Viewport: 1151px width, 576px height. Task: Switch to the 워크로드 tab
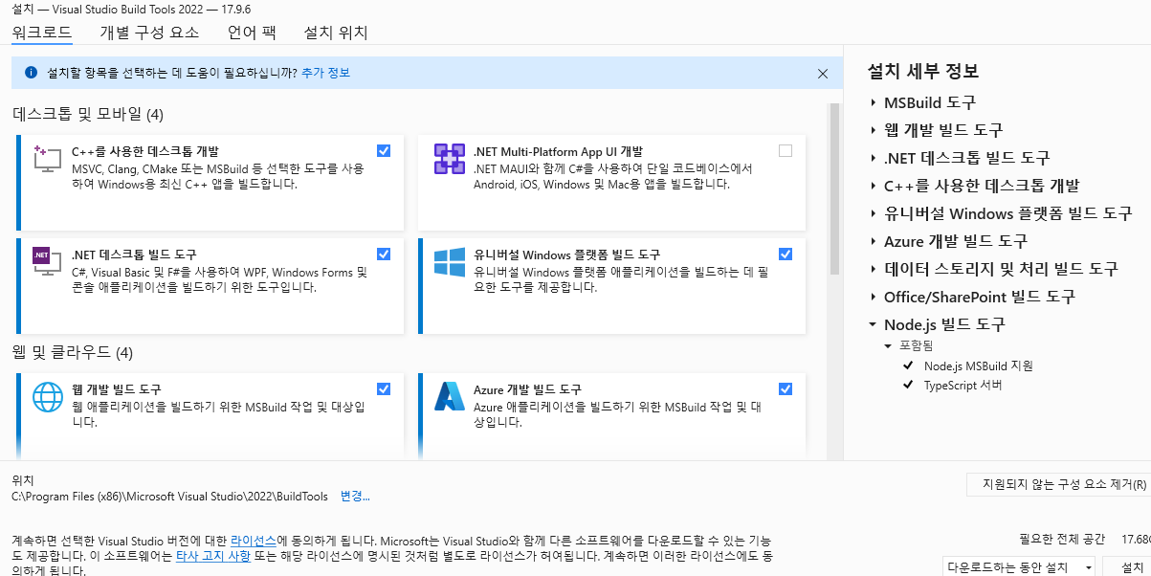click(x=42, y=33)
